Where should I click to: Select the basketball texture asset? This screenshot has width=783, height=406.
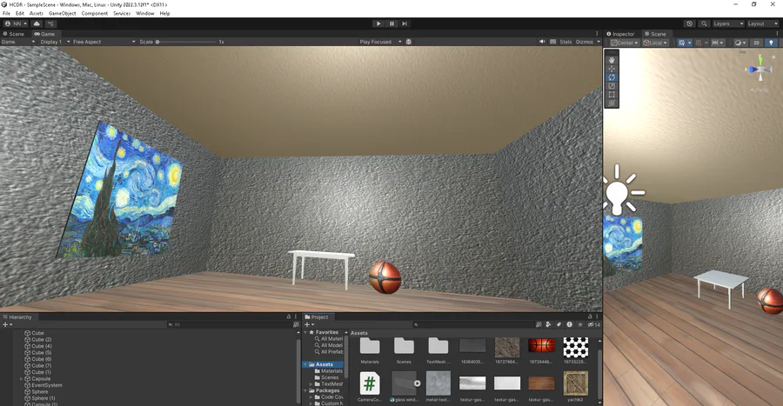pos(541,351)
